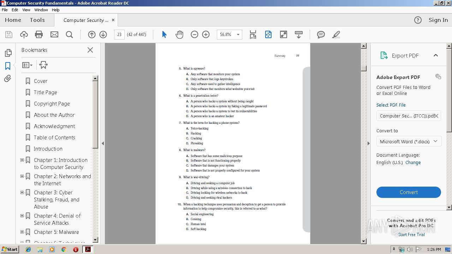Click the fit width scrolling icon
The image size is (452, 254).
coord(253,35)
